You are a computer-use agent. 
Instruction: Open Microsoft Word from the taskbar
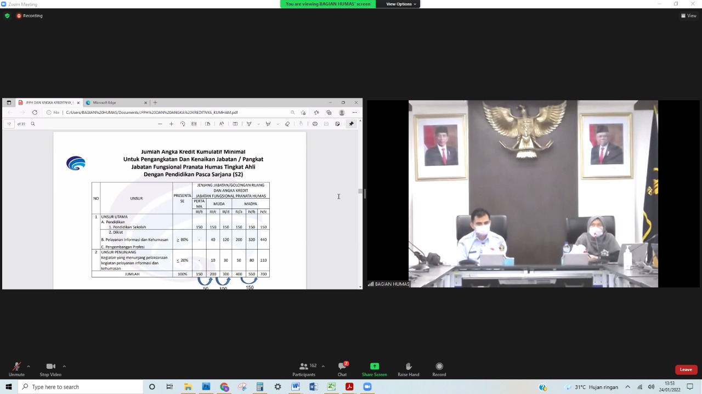pos(313,387)
